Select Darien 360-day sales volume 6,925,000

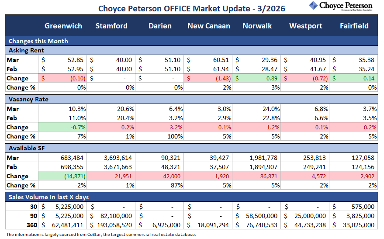click(x=159, y=225)
